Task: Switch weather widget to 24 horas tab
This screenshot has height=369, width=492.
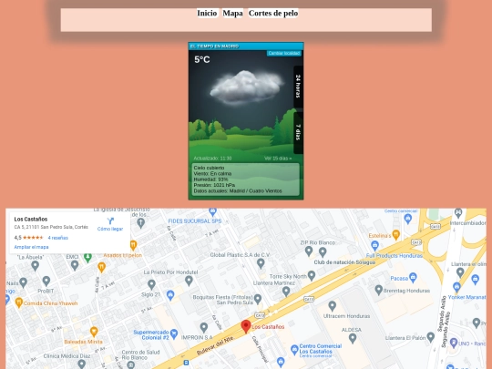Action: 298,87
